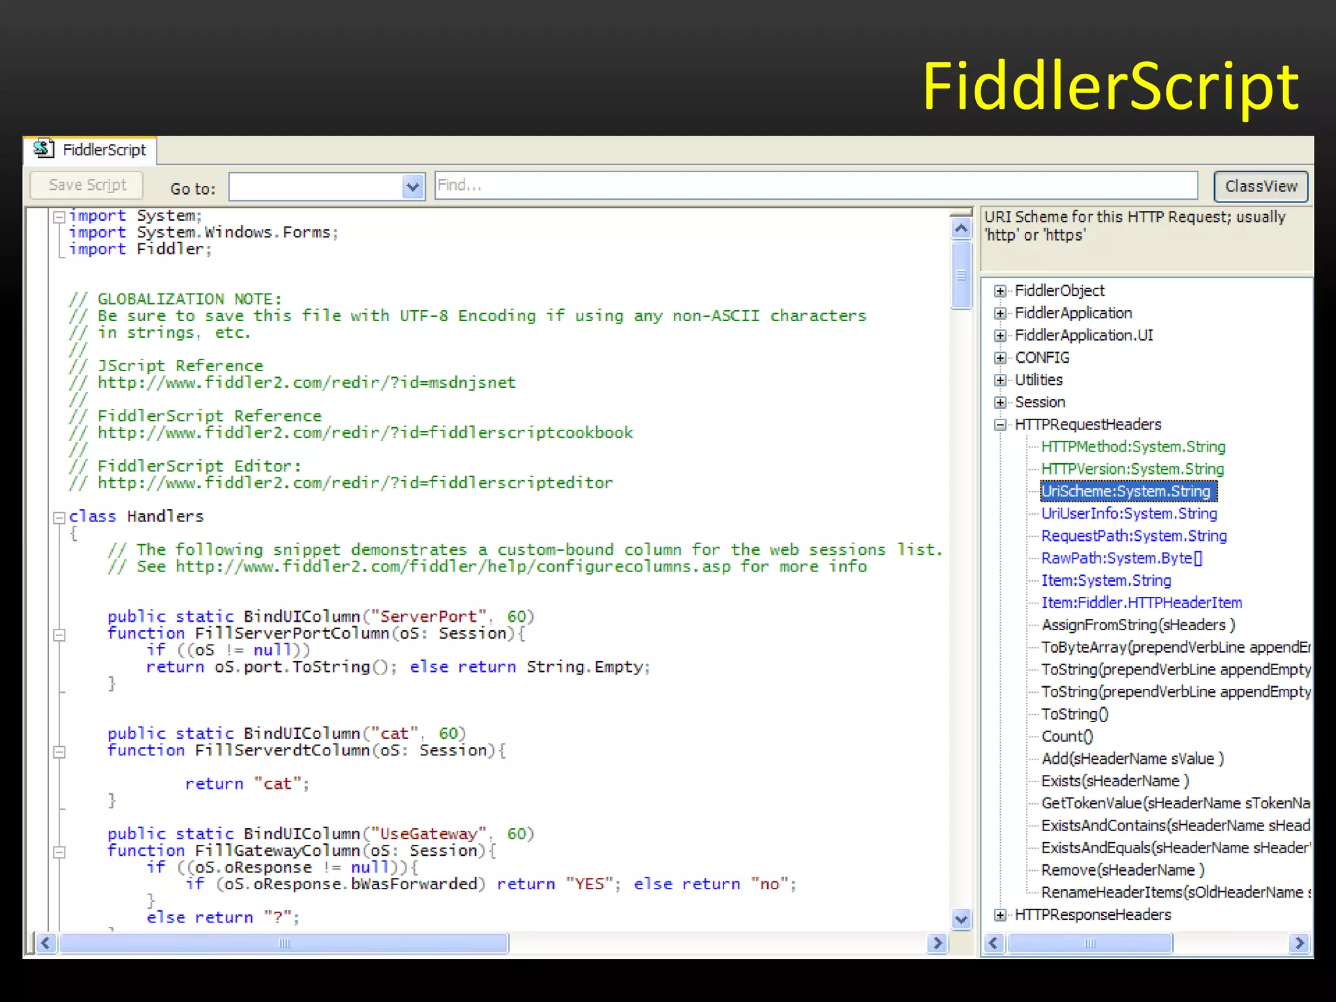Click the code editor scroll right arrow
The width and height of the screenshot is (1336, 1002).
point(937,943)
